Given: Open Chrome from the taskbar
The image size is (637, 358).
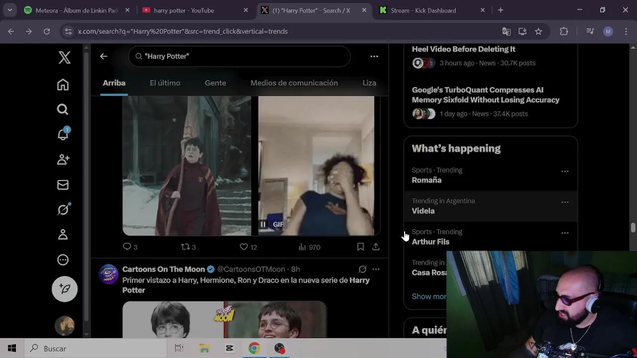Looking at the screenshot, I should pos(254,349).
